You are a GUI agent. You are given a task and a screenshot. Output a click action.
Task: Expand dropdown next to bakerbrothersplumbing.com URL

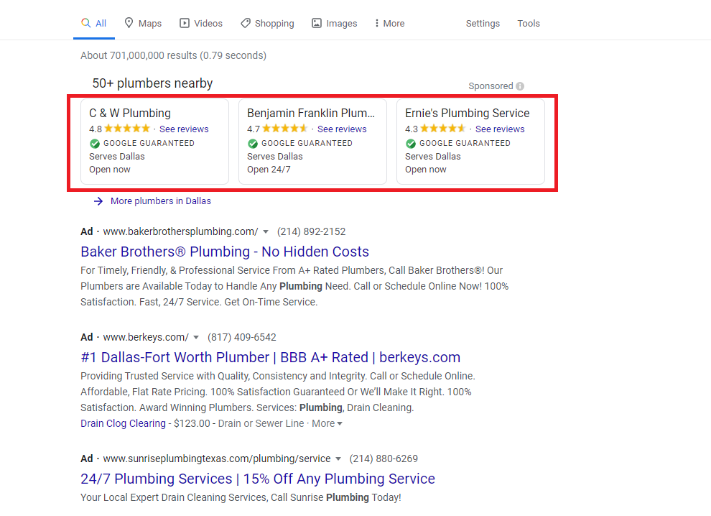click(x=266, y=232)
